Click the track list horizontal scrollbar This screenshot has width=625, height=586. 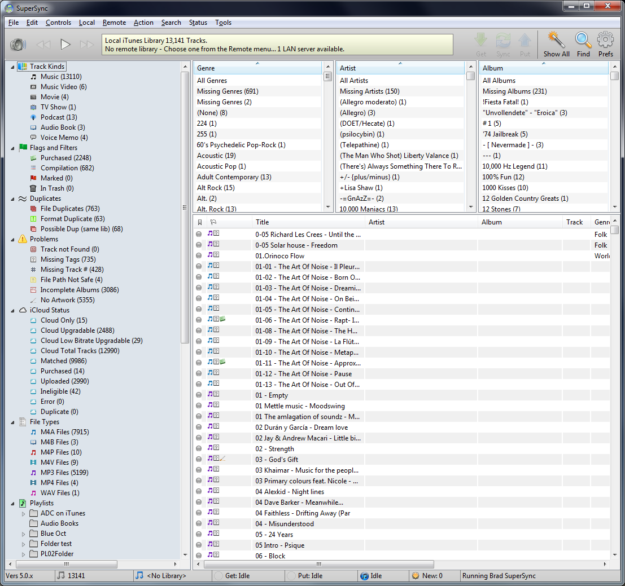pyautogui.click(x=318, y=564)
